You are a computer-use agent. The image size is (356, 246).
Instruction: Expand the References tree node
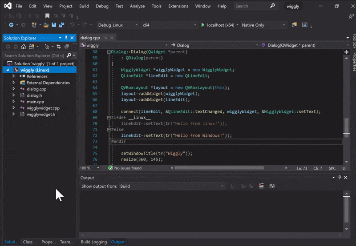click(x=14, y=76)
